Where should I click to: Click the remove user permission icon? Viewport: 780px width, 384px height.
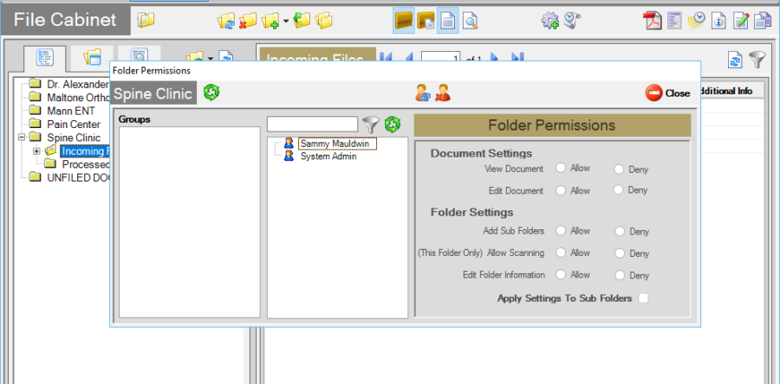[443, 93]
